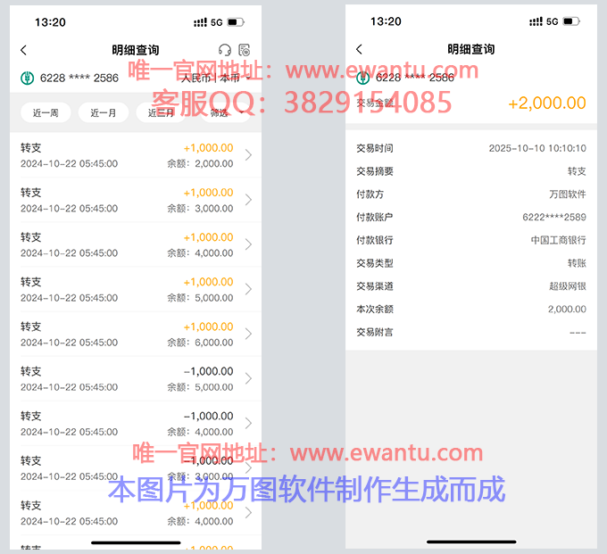The width and height of the screenshot is (607, 554).
Task: Tap 明细查询 title on the list screen
Action: [x=136, y=50]
